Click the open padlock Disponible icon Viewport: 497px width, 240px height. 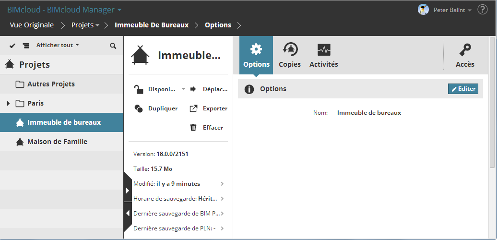(x=138, y=89)
